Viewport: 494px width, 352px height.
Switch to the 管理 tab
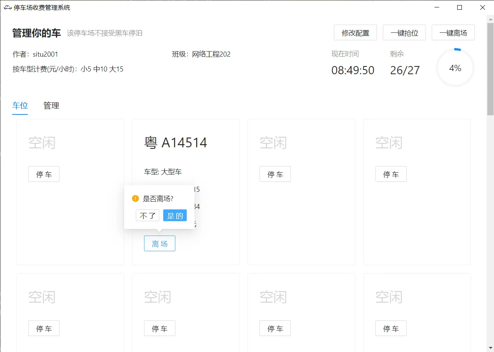(x=51, y=105)
